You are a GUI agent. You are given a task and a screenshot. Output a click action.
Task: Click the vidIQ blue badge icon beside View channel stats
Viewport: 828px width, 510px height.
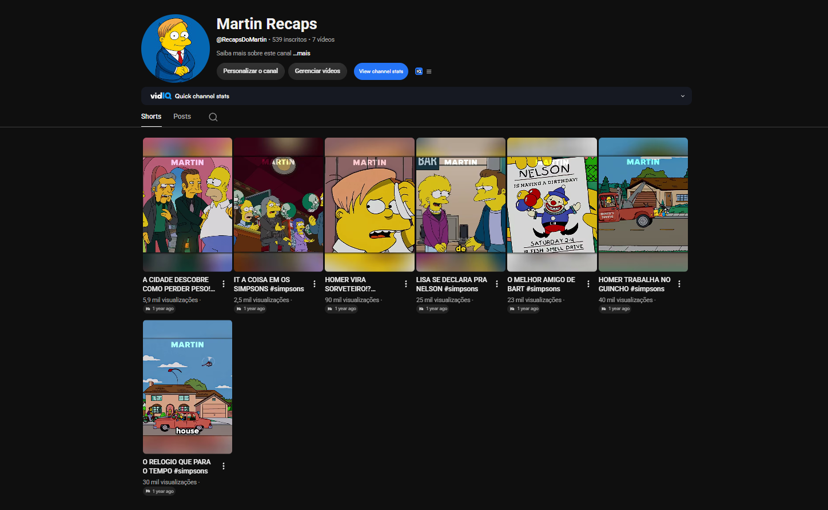(x=419, y=71)
